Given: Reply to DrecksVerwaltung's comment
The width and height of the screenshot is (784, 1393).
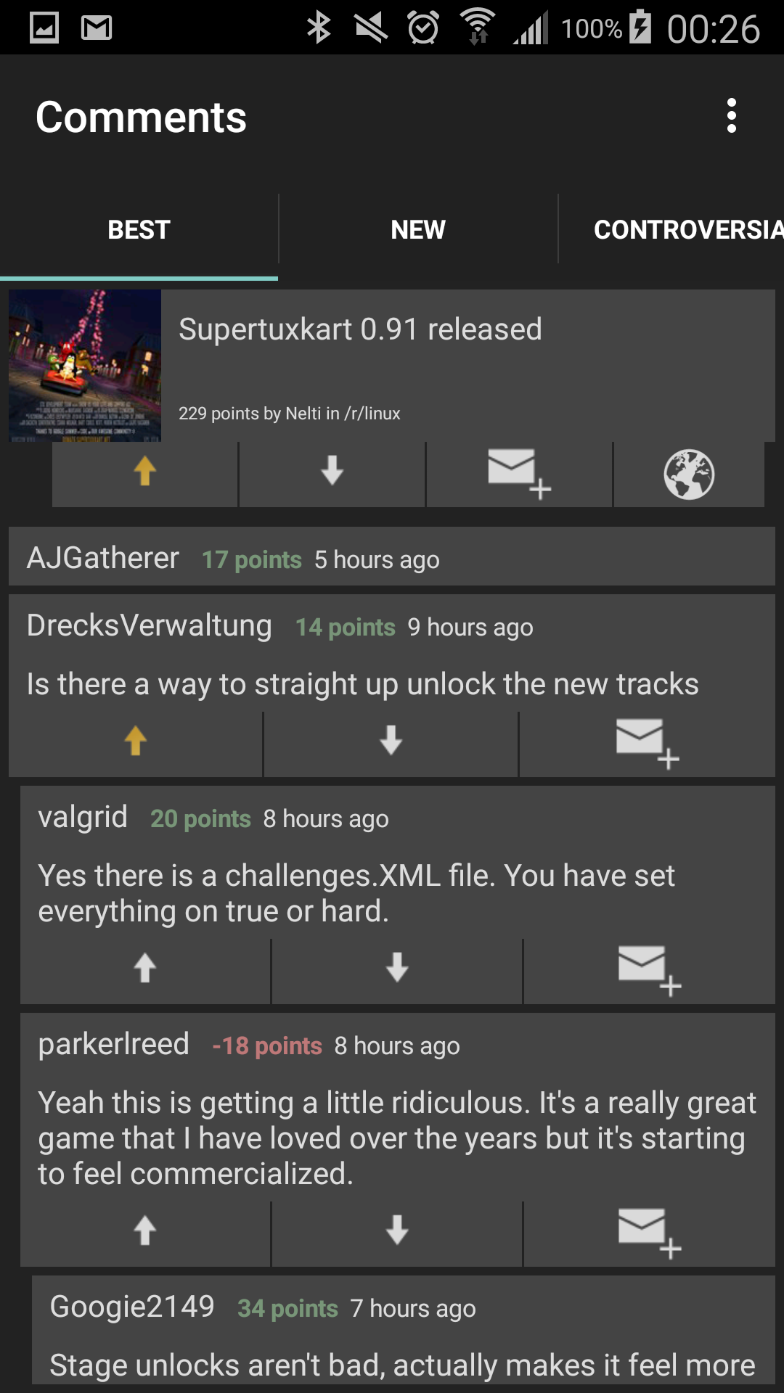Looking at the screenshot, I should (648, 743).
